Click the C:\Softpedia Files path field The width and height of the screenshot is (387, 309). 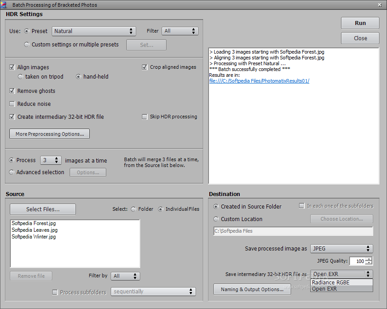click(x=293, y=231)
